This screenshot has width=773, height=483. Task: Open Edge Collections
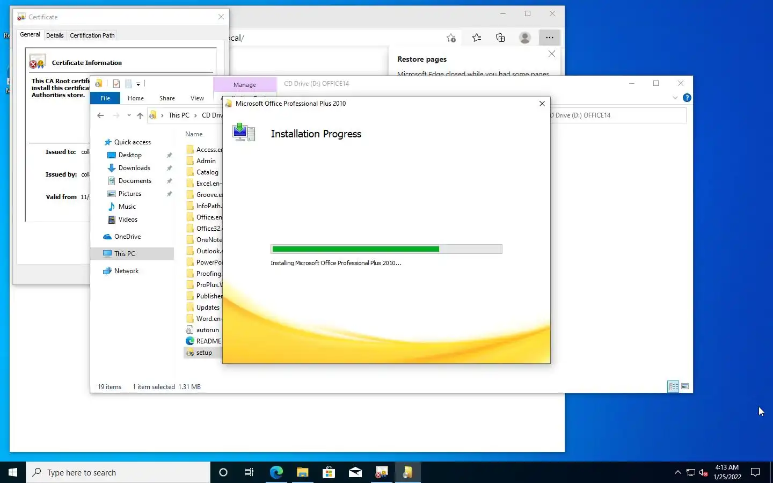coord(500,38)
